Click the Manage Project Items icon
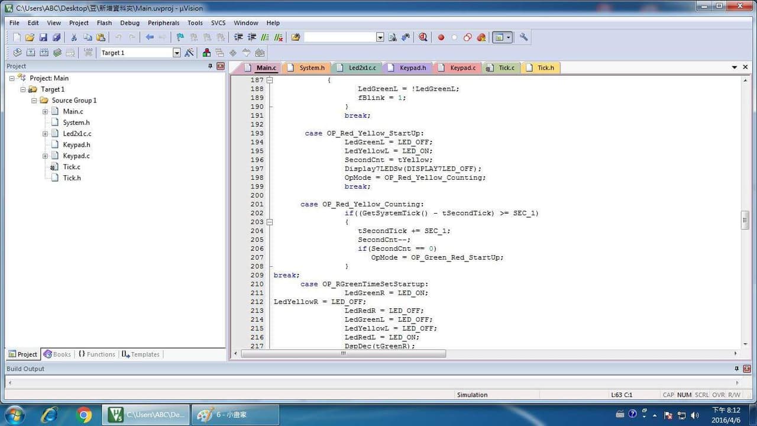Image resolution: width=757 pixels, height=426 pixels. click(x=206, y=53)
